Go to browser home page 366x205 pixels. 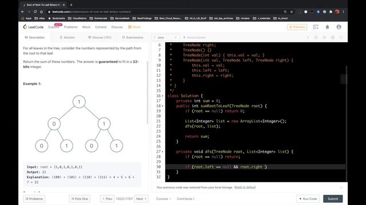(41, 11)
